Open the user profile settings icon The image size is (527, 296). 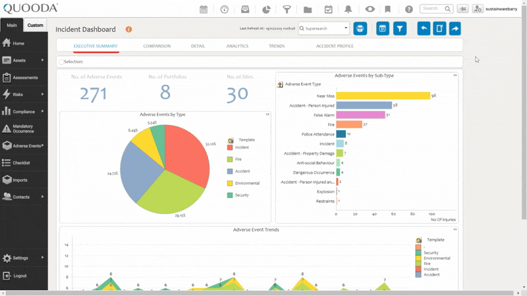(x=478, y=9)
